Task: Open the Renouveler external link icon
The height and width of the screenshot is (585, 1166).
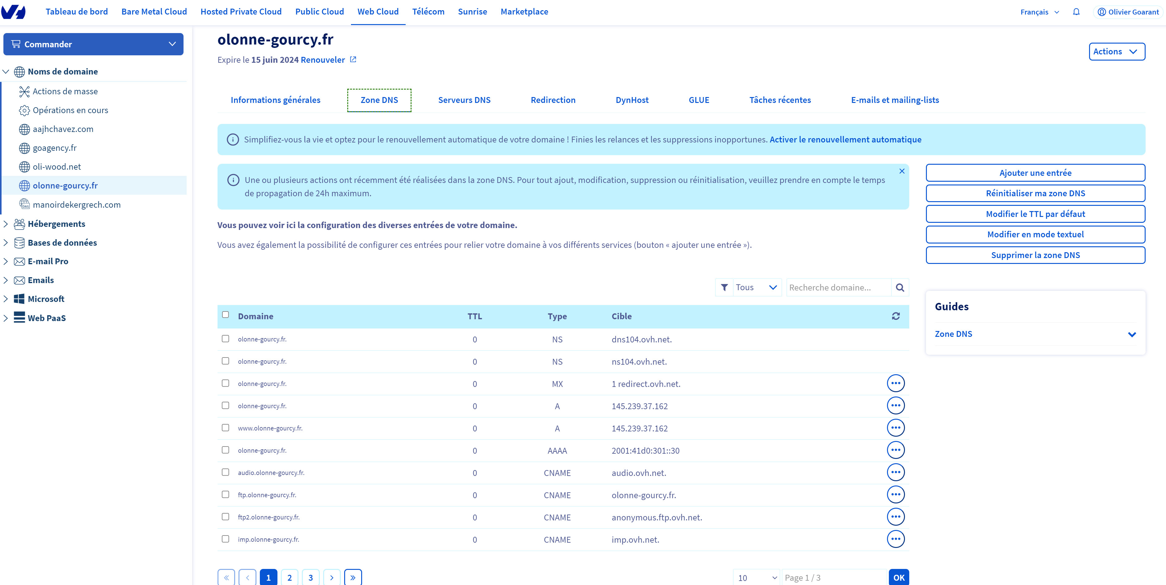Action: [x=353, y=59]
